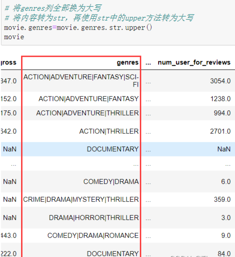This screenshot has height=257, width=235.
Task: Click the genres column header
Action: (x=128, y=62)
